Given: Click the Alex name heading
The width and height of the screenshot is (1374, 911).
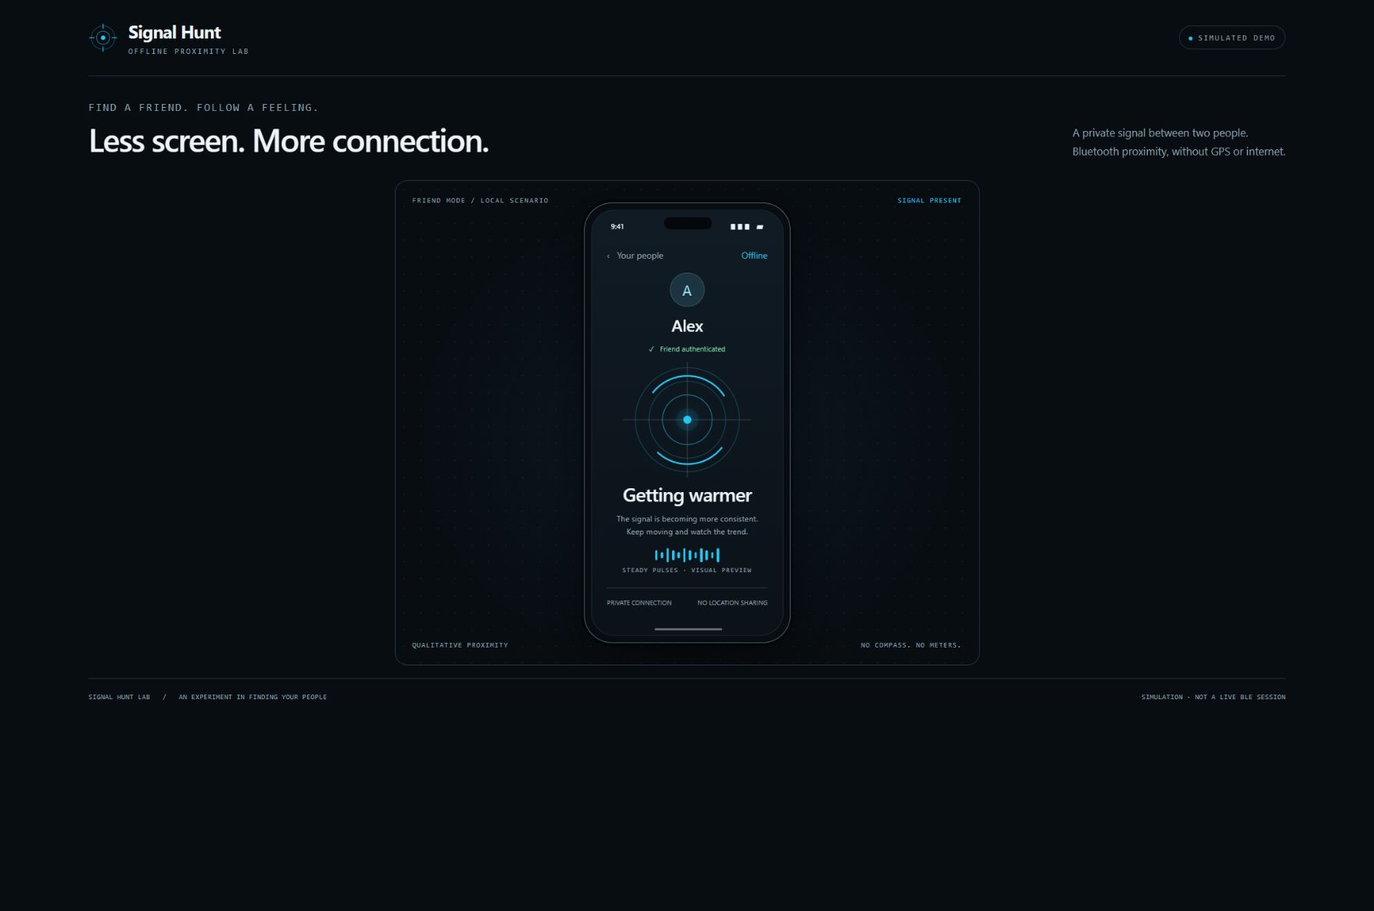Looking at the screenshot, I should [687, 326].
